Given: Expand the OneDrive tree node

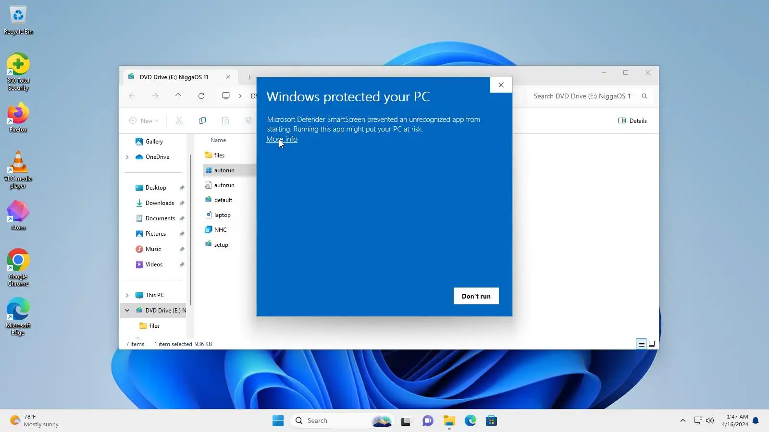Looking at the screenshot, I should 127,157.
